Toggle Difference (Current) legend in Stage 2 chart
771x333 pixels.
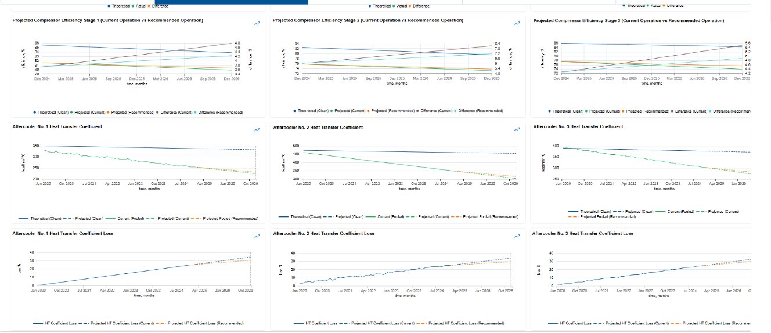pyautogui.click(x=443, y=110)
